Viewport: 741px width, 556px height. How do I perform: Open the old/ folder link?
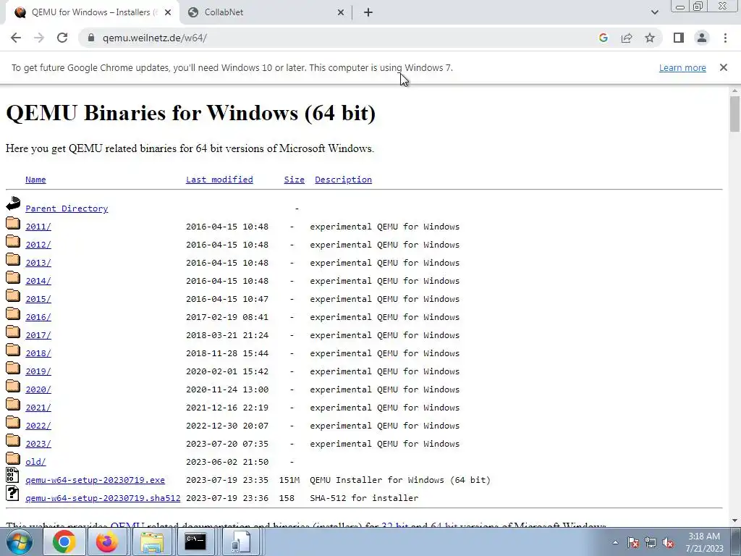(35, 462)
